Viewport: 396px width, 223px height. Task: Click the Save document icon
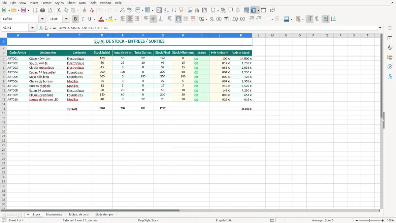click(23, 10)
